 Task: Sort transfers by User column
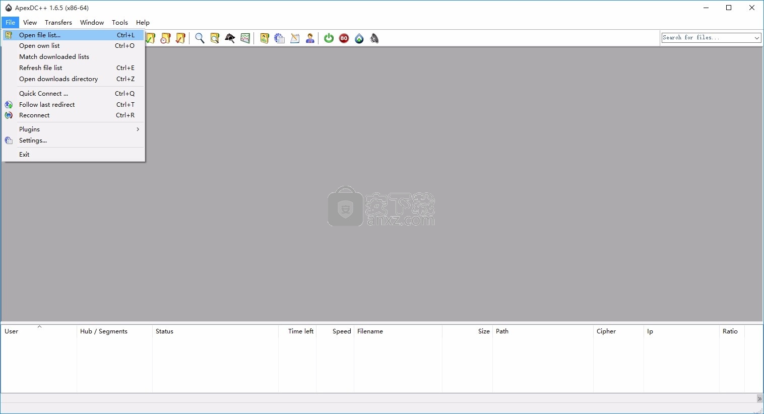pyautogui.click(x=39, y=331)
